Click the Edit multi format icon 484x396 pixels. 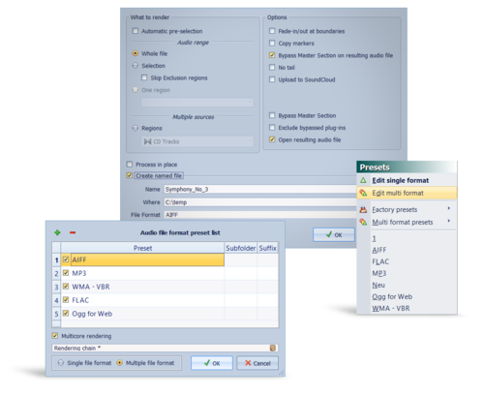click(363, 193)
